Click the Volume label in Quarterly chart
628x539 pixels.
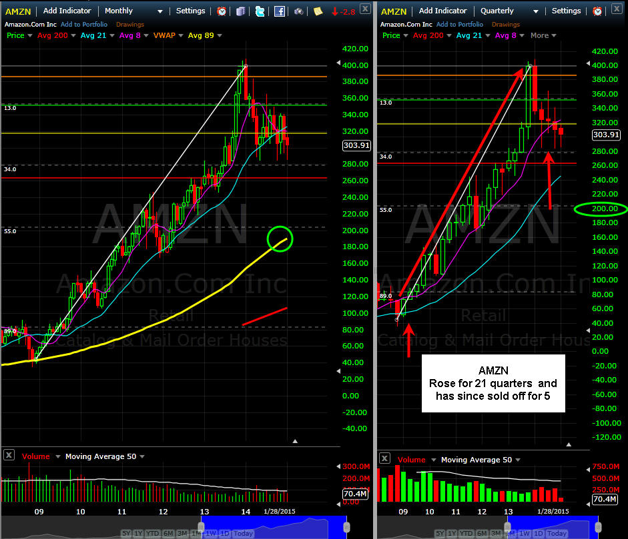[411, 460]
